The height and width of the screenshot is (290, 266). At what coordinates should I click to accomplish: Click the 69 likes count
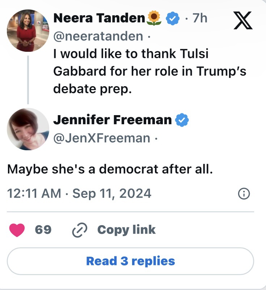click(x=43, y=230)
